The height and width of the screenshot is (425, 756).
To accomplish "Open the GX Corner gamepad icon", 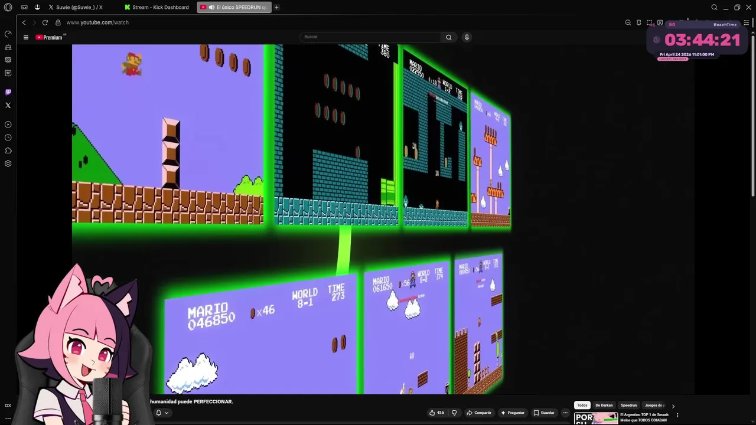I will [x=24, y=7].
